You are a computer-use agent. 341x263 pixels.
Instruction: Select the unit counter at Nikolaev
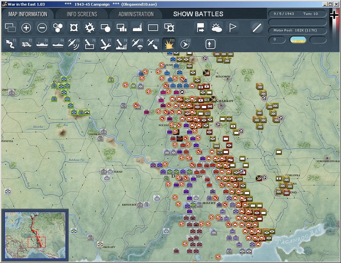(100, 244)
